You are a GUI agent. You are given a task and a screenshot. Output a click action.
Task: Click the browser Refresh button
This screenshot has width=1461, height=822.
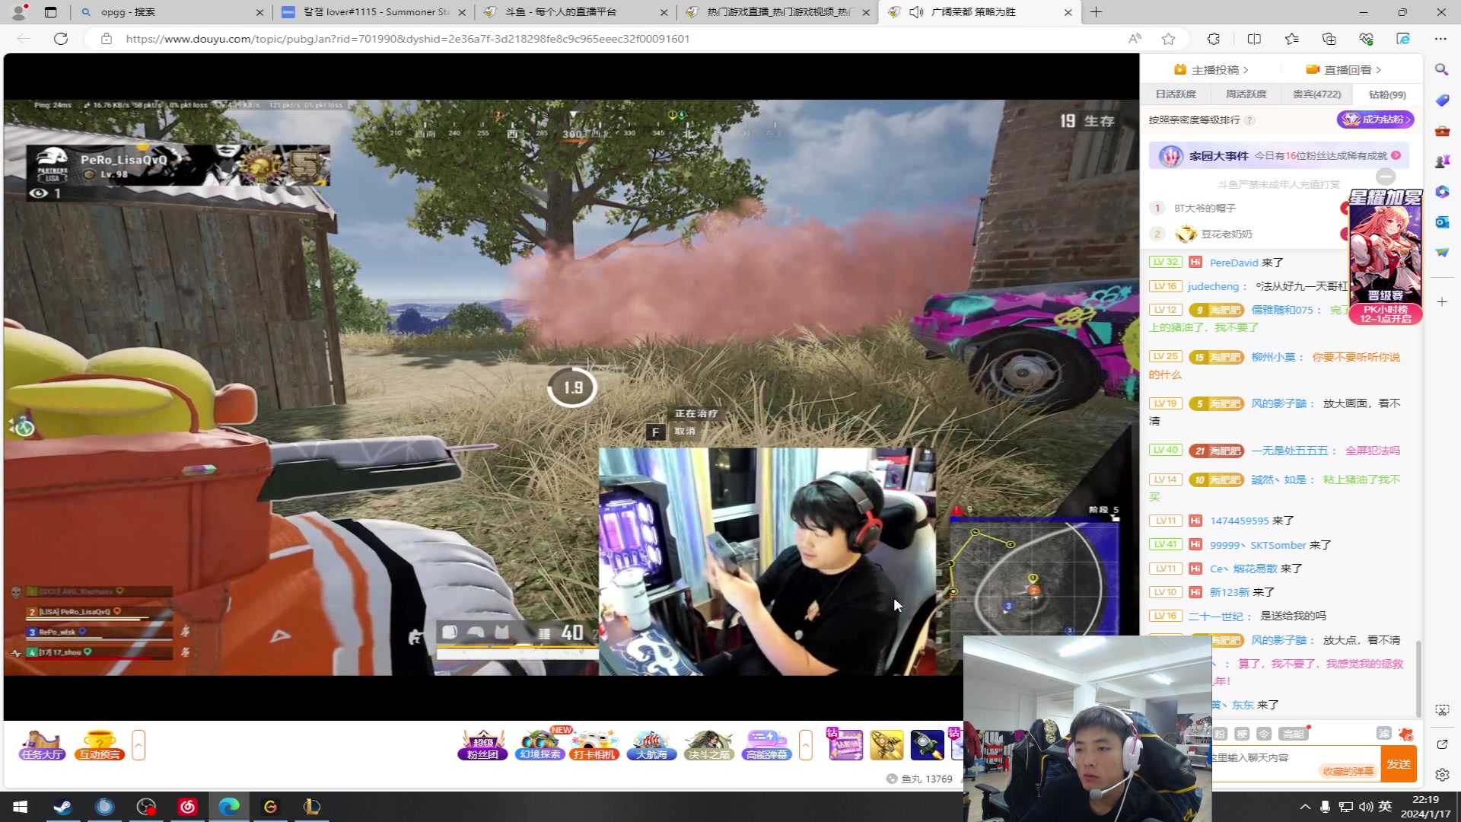click(x=61, y=39)
